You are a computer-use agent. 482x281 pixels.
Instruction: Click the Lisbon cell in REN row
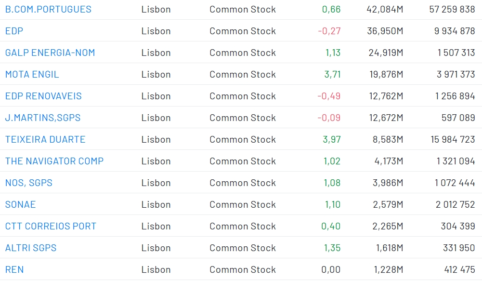156,269
